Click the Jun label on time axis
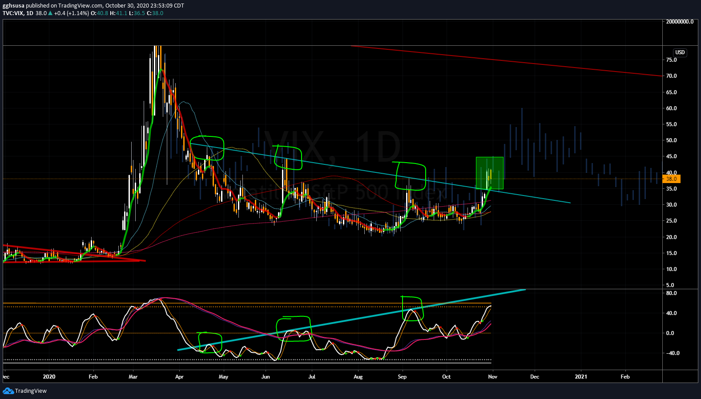The height and width of the screenshot is (399, 701). (x=266, y=377)
